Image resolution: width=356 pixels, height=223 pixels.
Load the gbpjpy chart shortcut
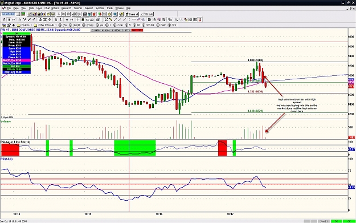click(88, 25)
